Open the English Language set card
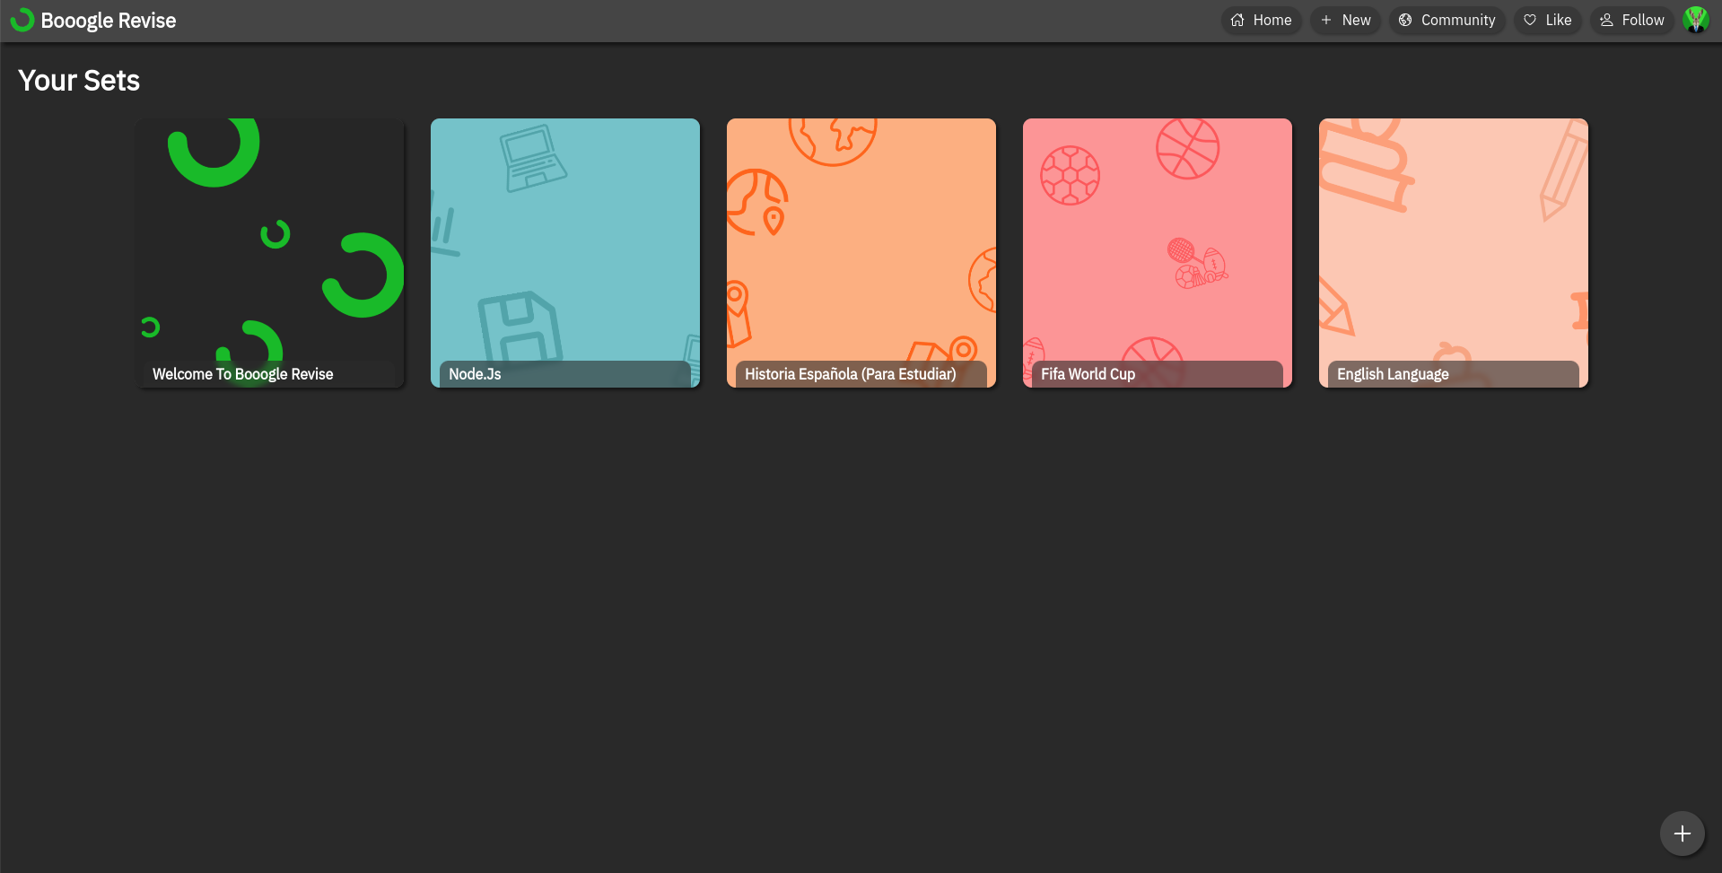The image size is (1722, 873). coord(1454,253)
